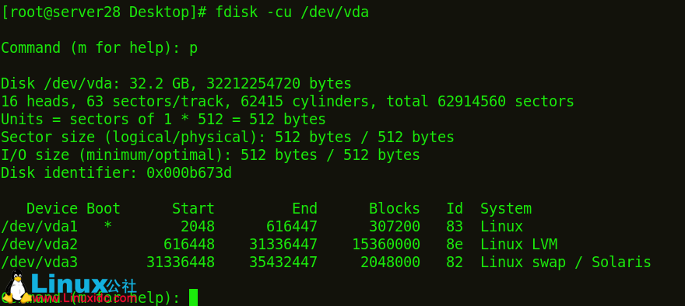Image resolution: width=685 pixels, height=306 pixels.
Task: Click the [root@server28 Desktop] prompt
Action: 99,12
